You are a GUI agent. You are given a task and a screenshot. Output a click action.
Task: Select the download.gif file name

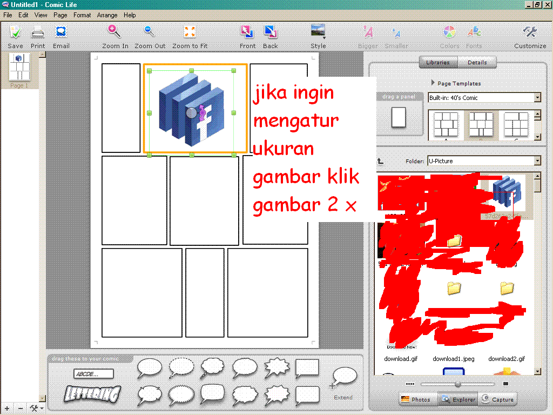pos(401,359)
